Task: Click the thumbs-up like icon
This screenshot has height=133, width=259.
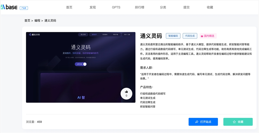Action: click(x=126, y=92)
